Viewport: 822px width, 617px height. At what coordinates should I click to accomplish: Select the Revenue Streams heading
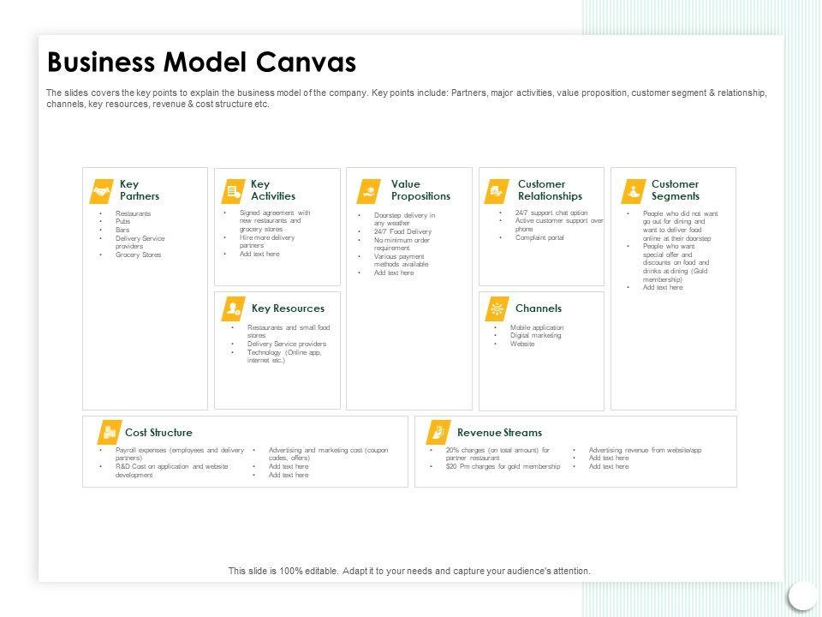click(x=499, y=433)
